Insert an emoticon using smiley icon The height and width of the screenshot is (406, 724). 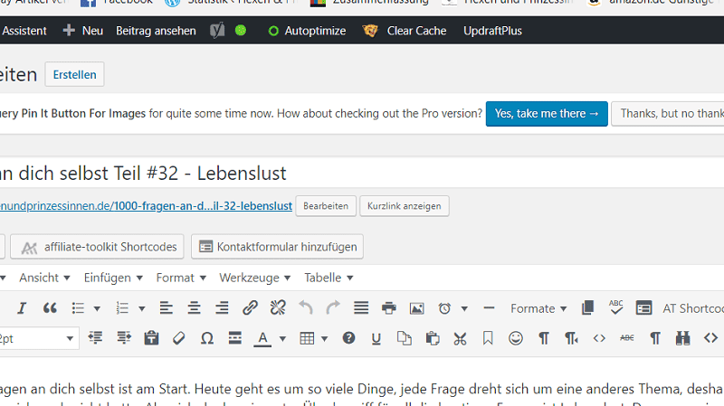point(516,338)
